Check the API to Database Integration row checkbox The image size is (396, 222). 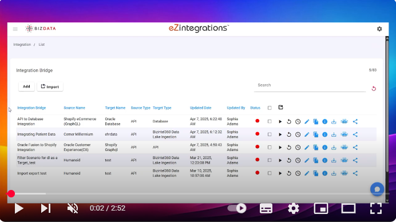click(270, 121)
